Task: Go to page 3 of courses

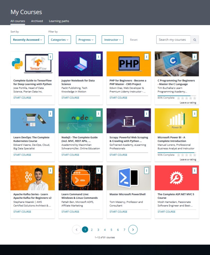Action: click(98, 230)
